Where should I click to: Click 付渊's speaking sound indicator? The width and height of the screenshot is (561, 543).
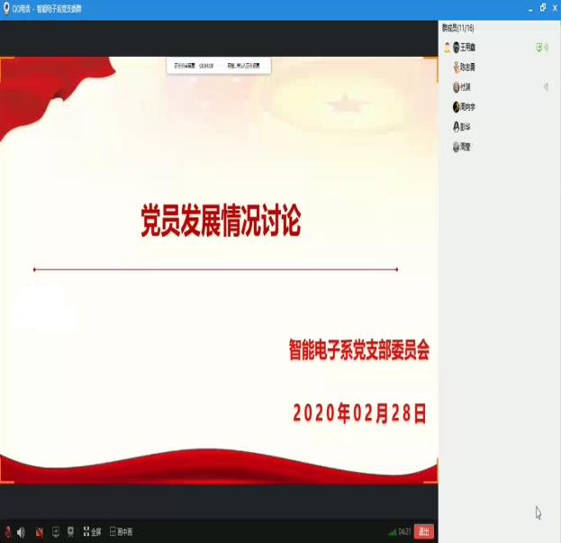click(546, 87)
